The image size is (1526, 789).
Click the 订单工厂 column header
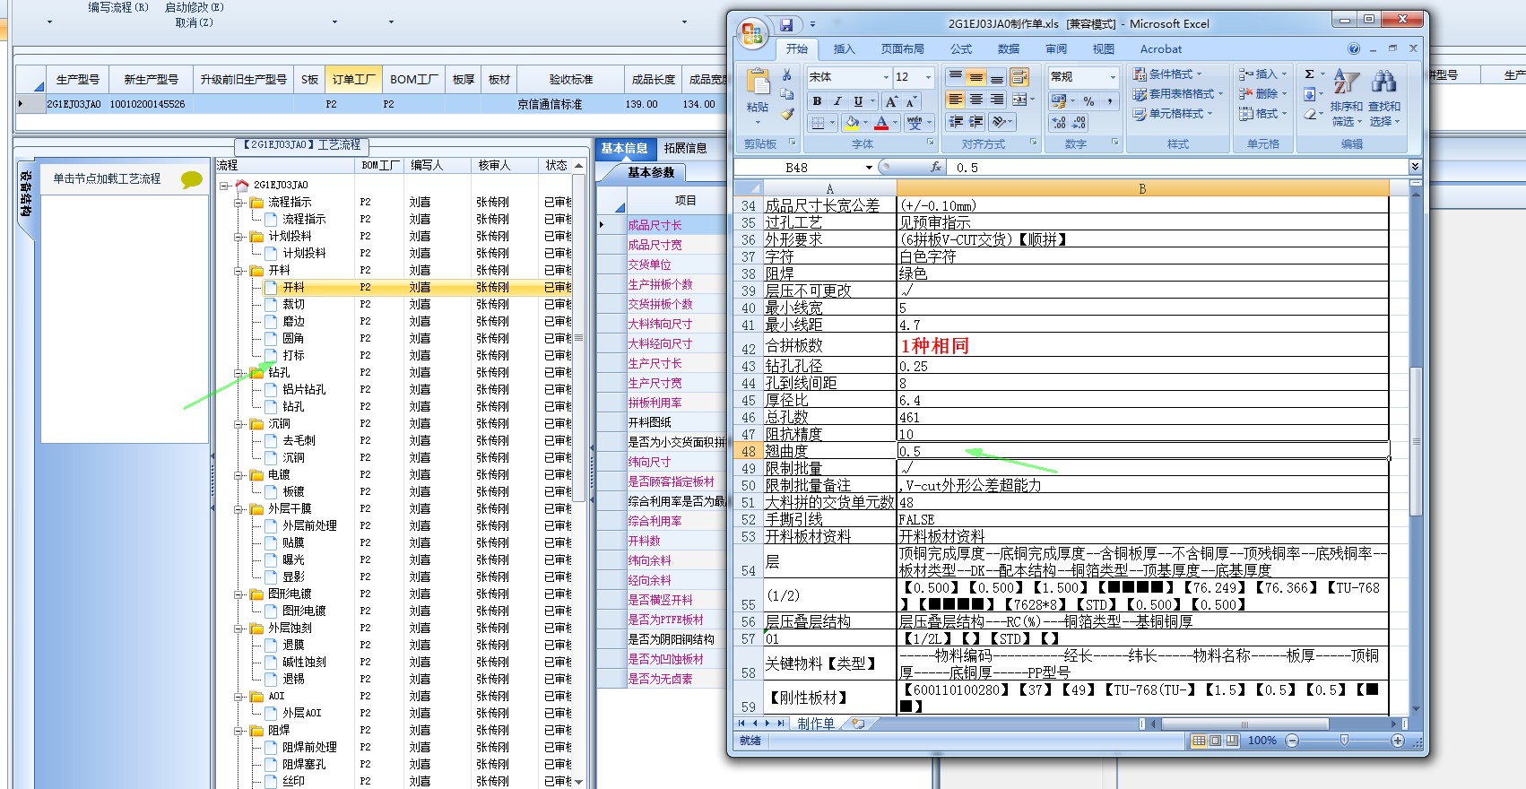coord(353,80)
